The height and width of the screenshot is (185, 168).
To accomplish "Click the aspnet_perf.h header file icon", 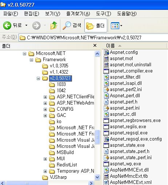I will pyautogui.click(x=106, y=102).
